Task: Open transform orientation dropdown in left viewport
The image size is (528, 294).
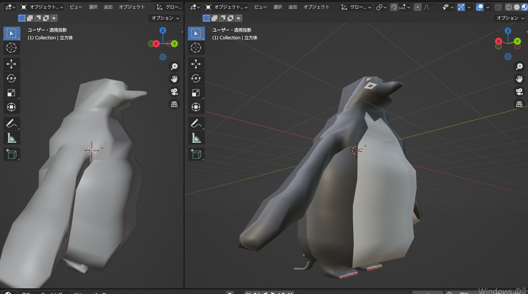Action: [170, 7]
